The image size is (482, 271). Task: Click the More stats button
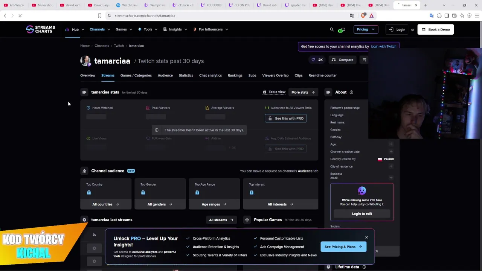(x=303, y=92)
